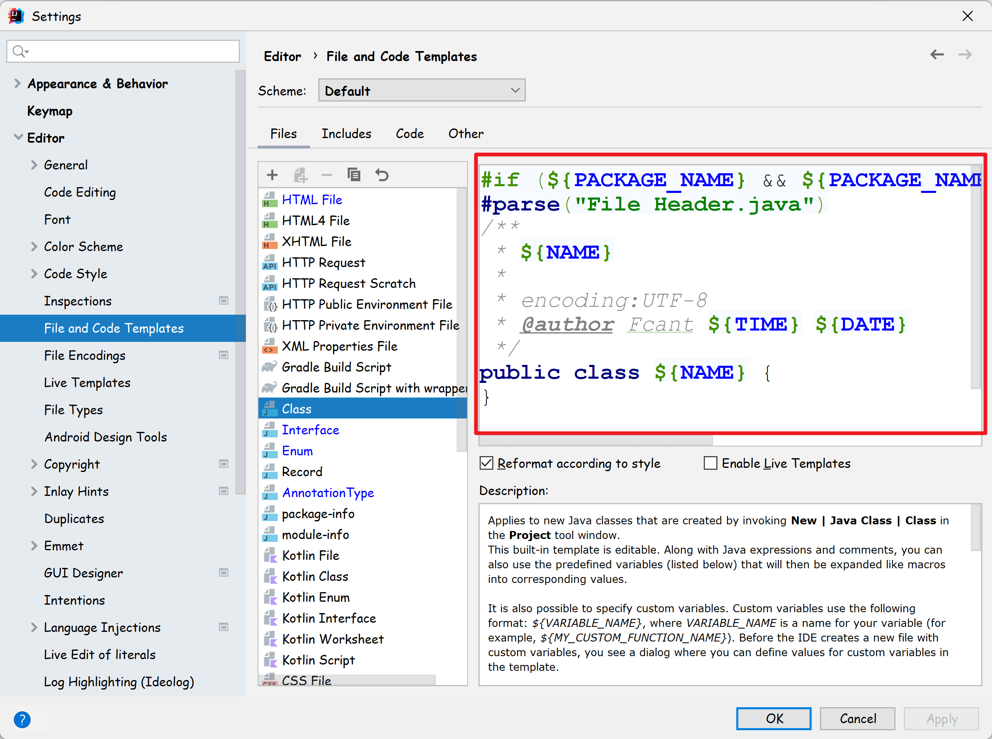Click the blue help question mark icon

tap(22, 719)
